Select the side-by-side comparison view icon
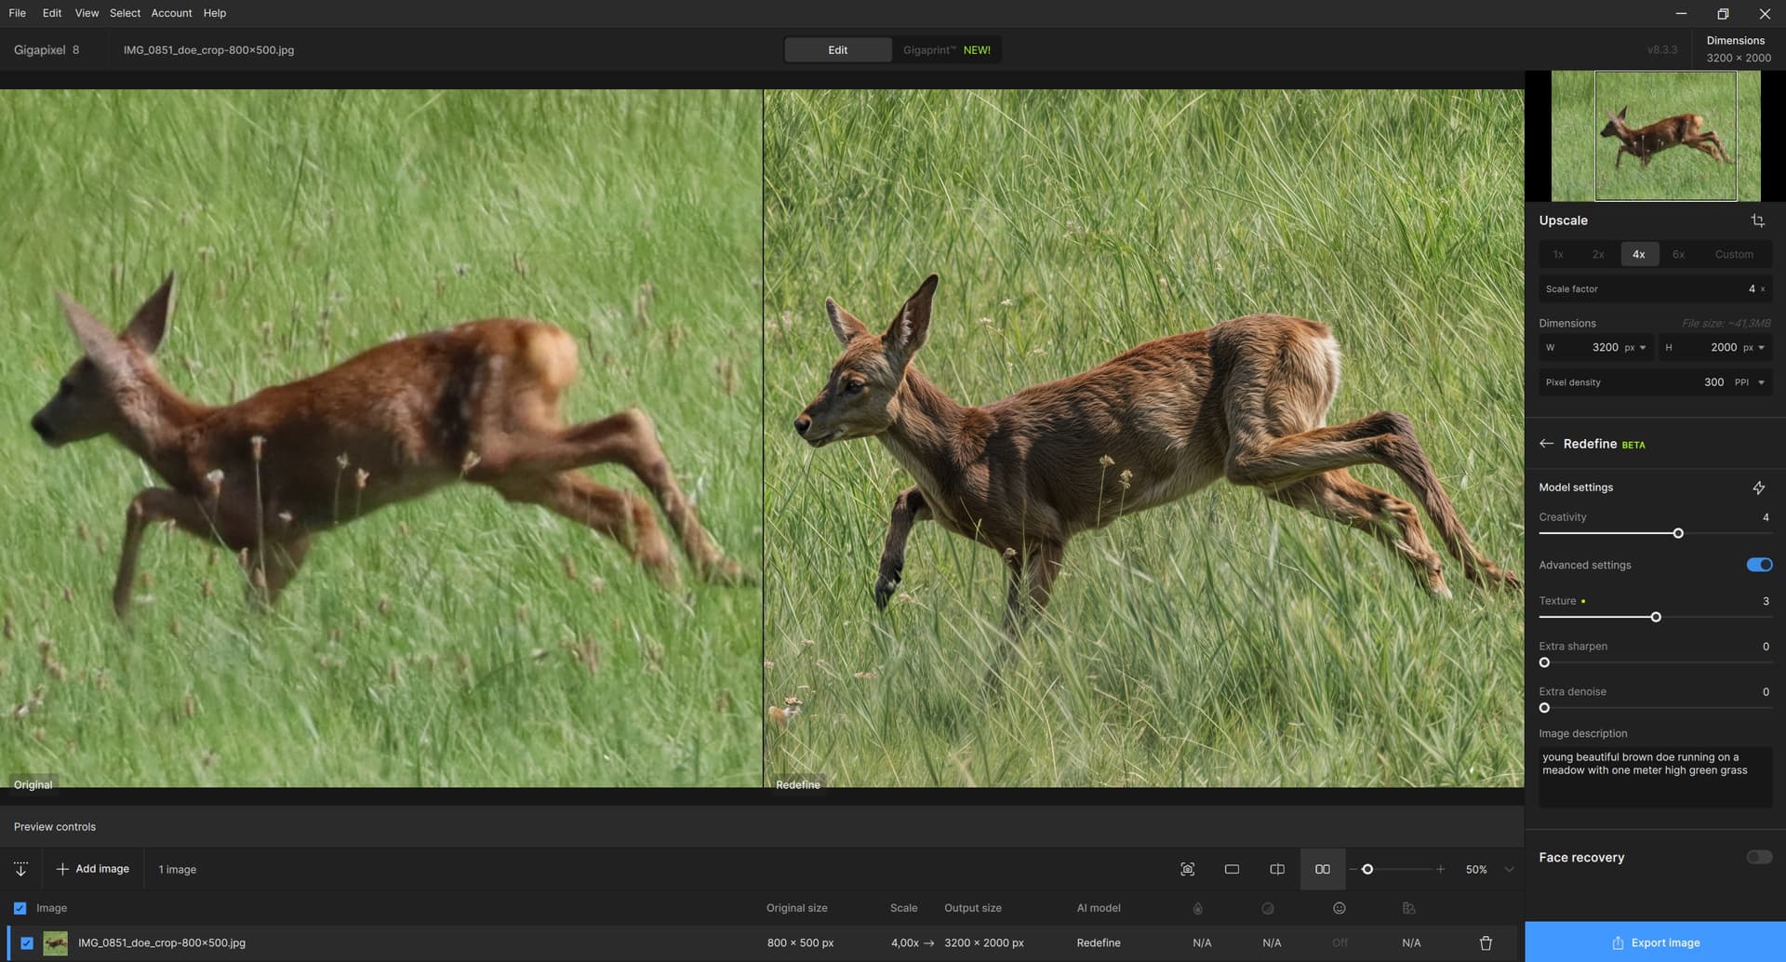Viewport: 1786px width, 962px height. coord(1322,869)
